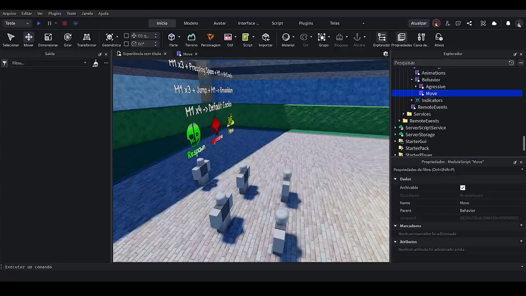Open the Material picker
Screen dimensions: 526x296
288,39
